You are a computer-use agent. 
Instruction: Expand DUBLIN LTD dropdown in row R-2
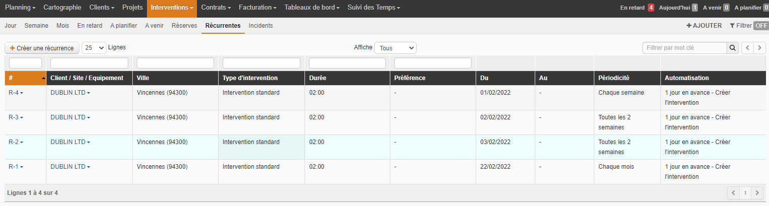[x=88, y=143]
